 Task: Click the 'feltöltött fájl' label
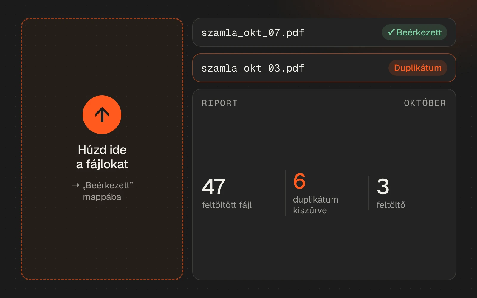coord(227,205)
